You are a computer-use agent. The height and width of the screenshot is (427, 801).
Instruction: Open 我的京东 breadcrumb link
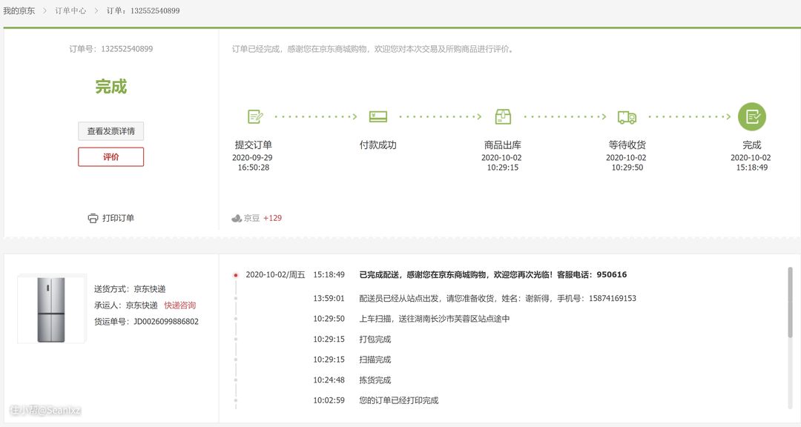click(x=19, y=10)
